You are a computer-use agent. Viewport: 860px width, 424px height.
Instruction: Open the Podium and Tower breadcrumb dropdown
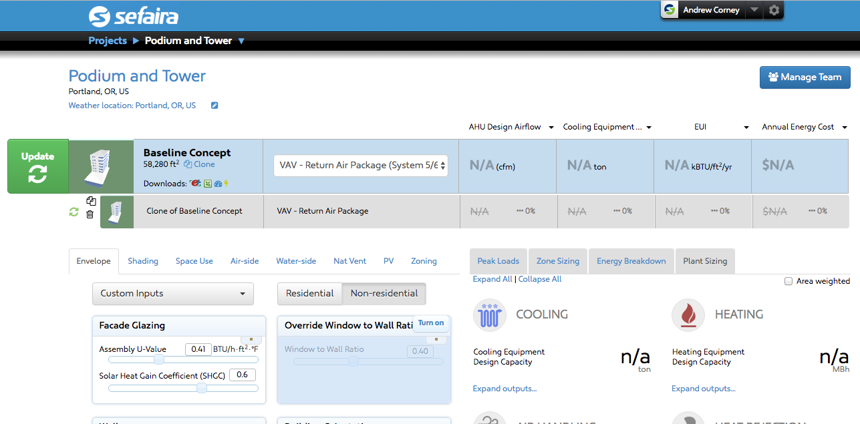click(241, 41)
